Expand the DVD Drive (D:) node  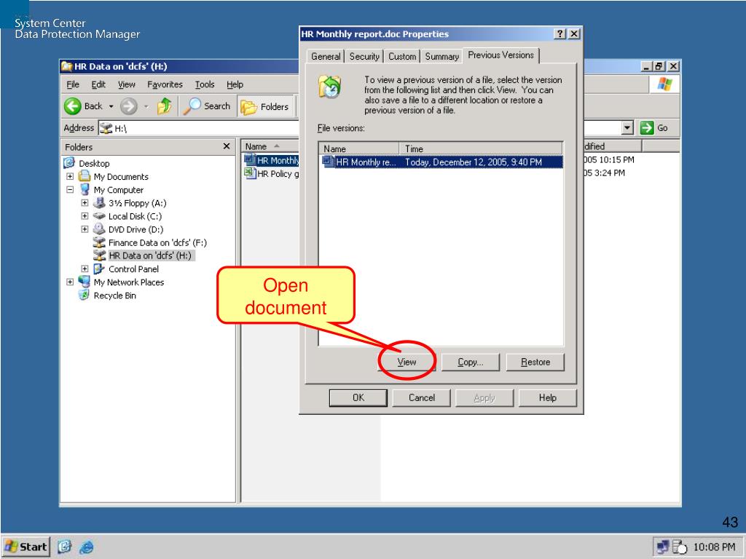(x=85, y=229)
